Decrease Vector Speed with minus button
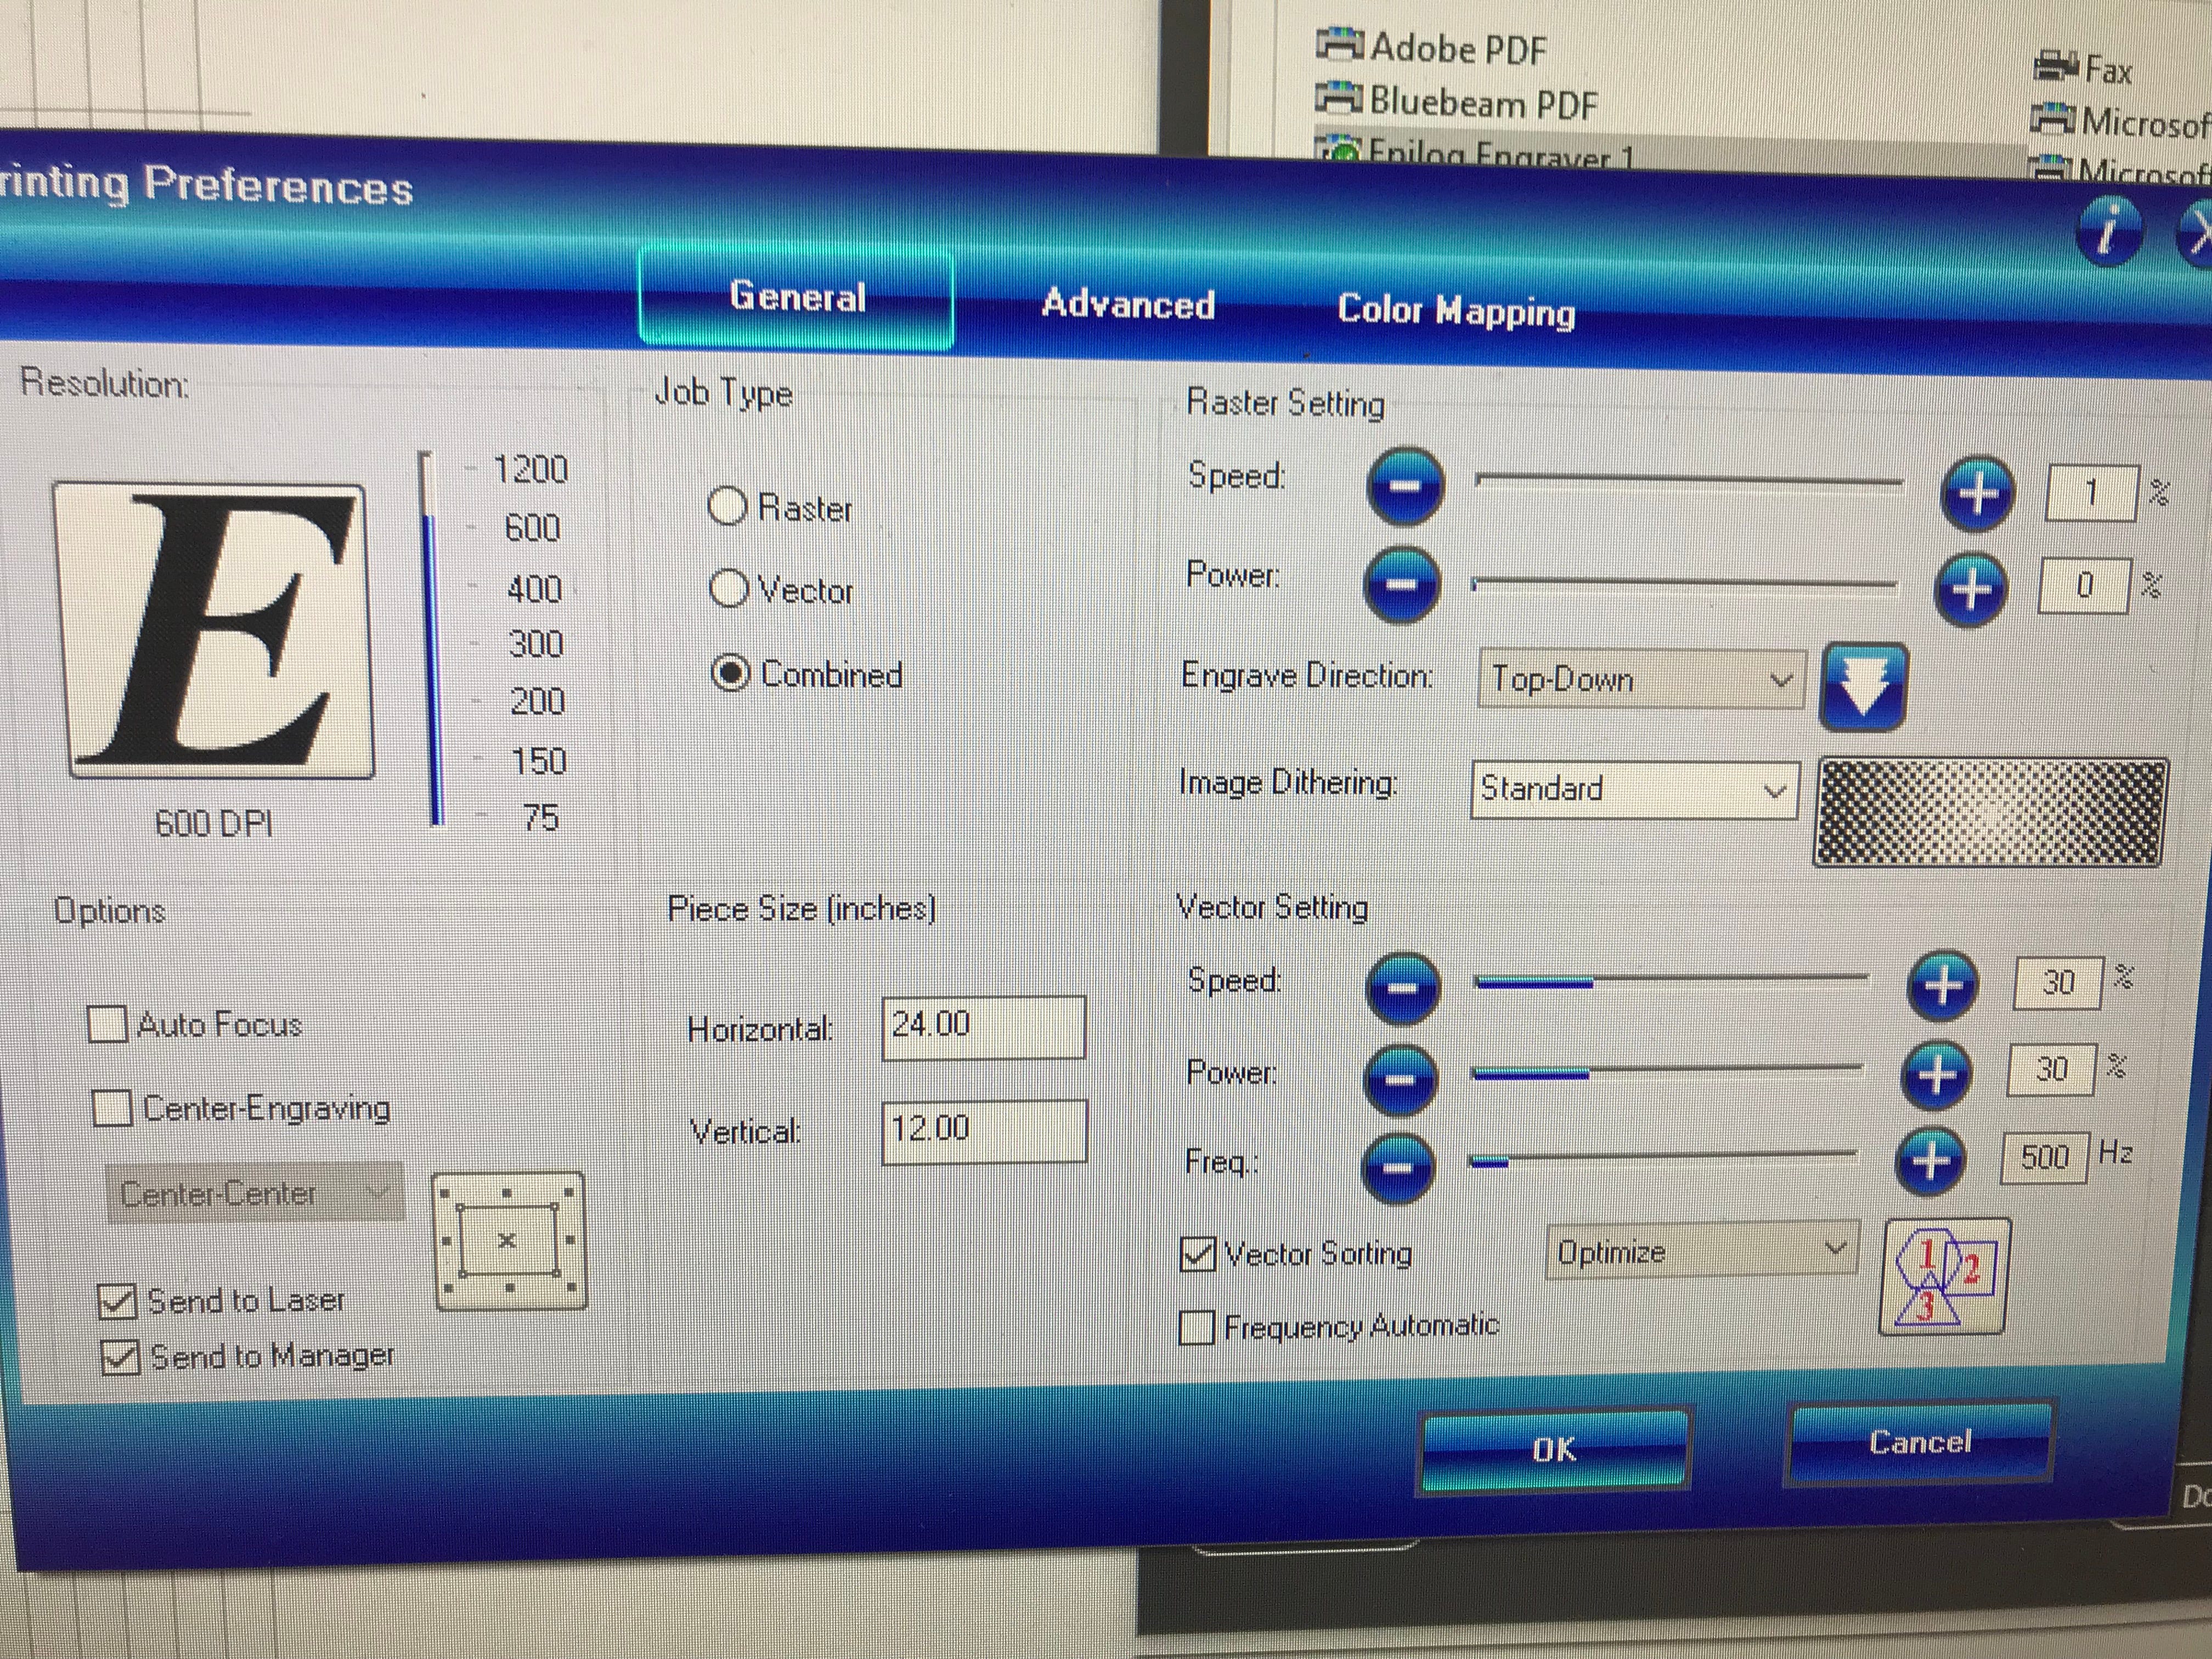Screen dimensions: 2212x1659 1403,988
